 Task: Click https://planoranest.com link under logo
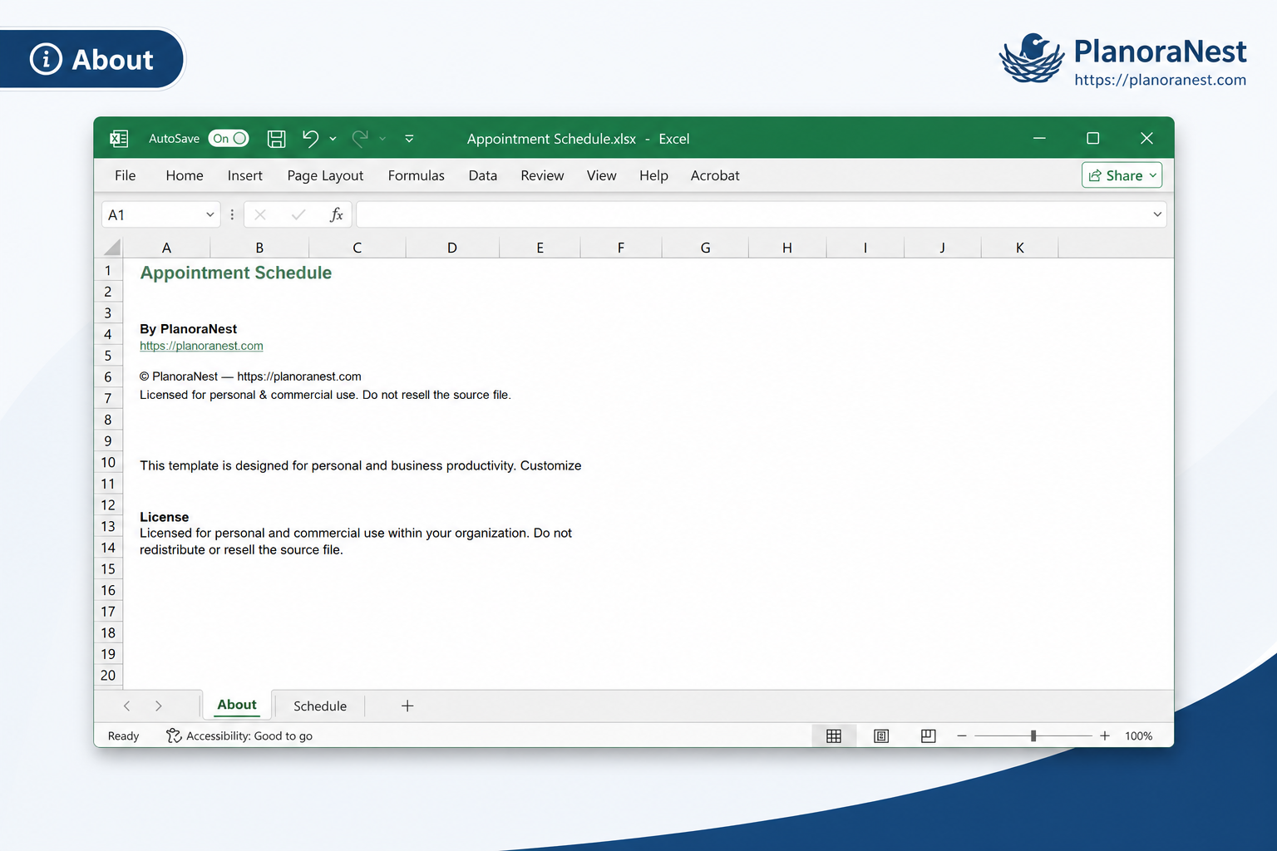click(1160, 80)
